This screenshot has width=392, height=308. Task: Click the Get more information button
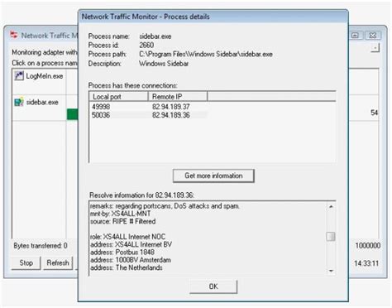pos(213,176)
